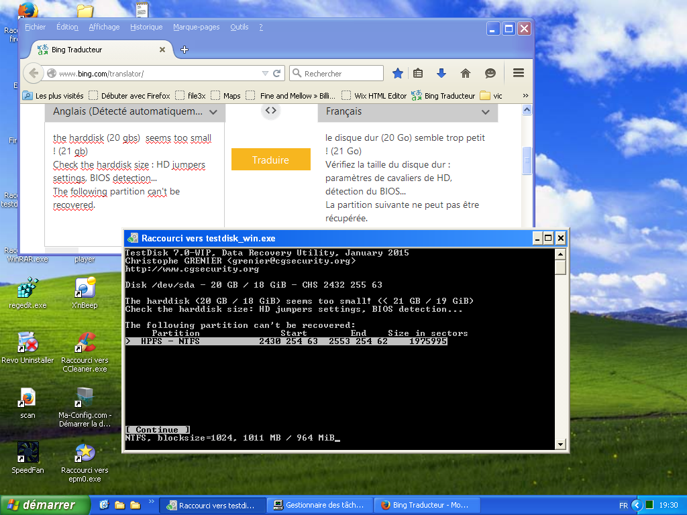Open regedit.exe desktop icon
The image size is (687, 515).
pyautogui.click(x=28, y=293)
